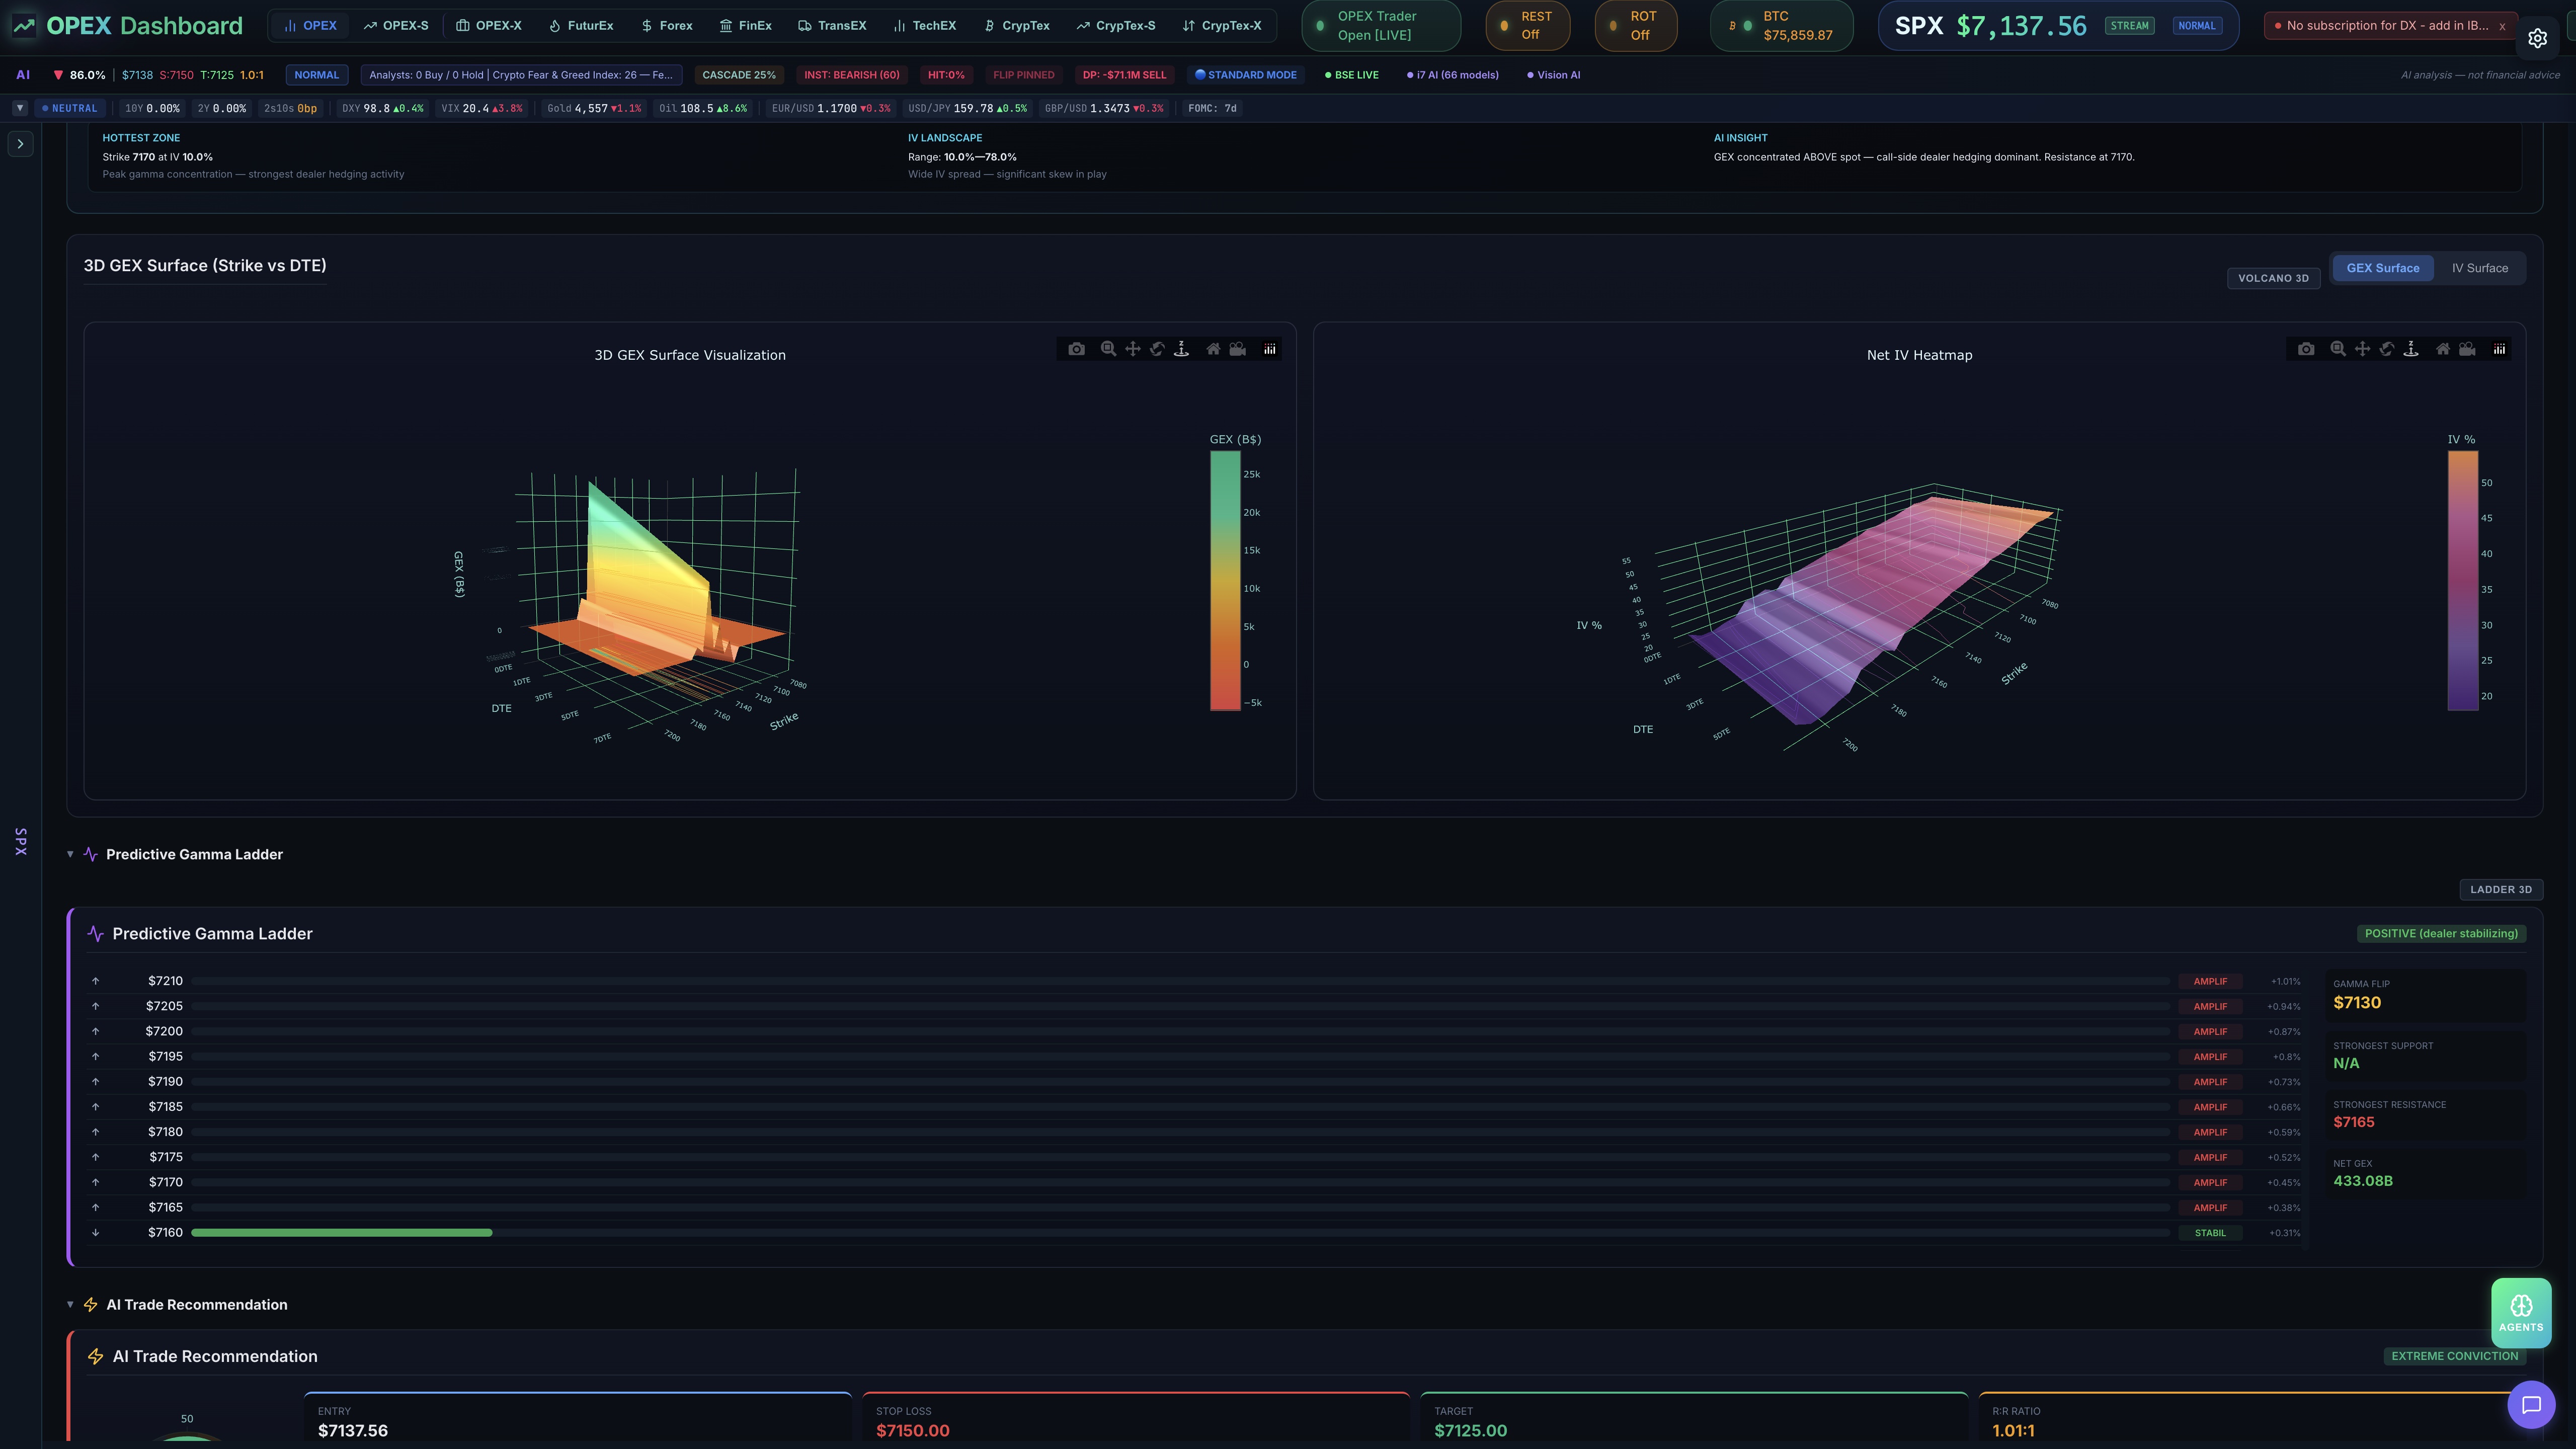Click the DP: -$71.1M SELL badge
Image resolution: width=2576 pixels, height=1449 pixels.
[1124, 75]
